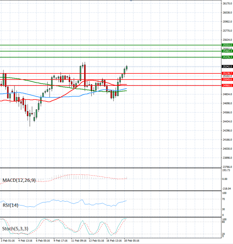Image resolution: width=233 pixels, height=244 pixels.
Task: Click the 23766.0 bottom price scale label
Action: pos(227,167)
